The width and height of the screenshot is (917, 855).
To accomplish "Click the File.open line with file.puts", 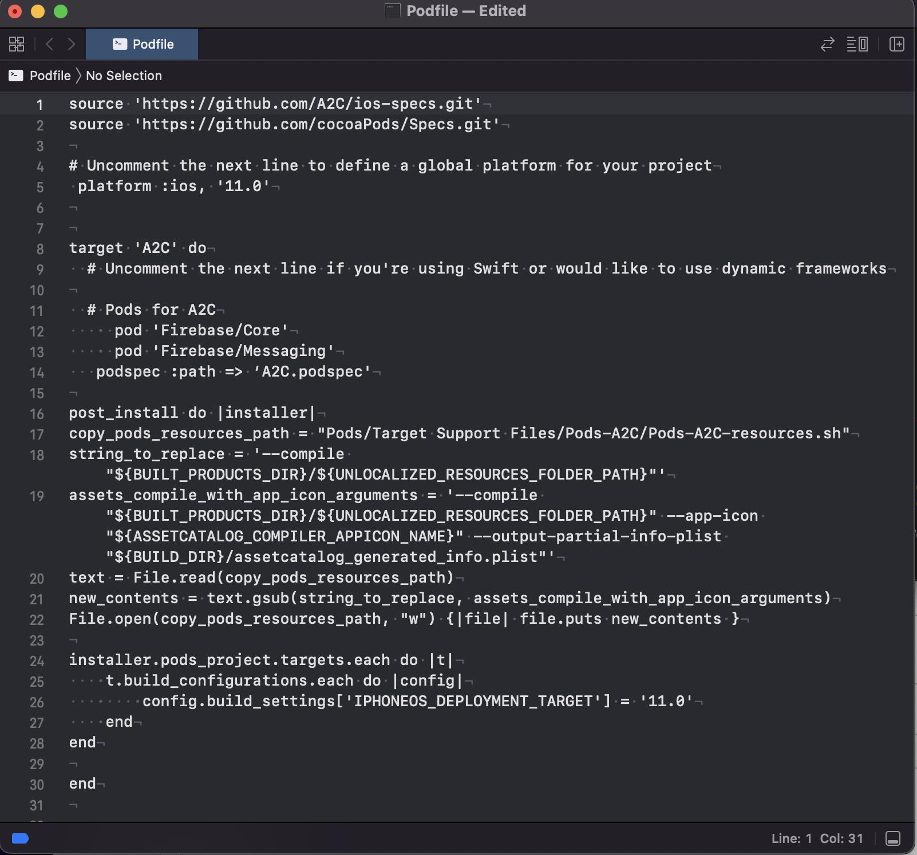I will coord(404,619).
